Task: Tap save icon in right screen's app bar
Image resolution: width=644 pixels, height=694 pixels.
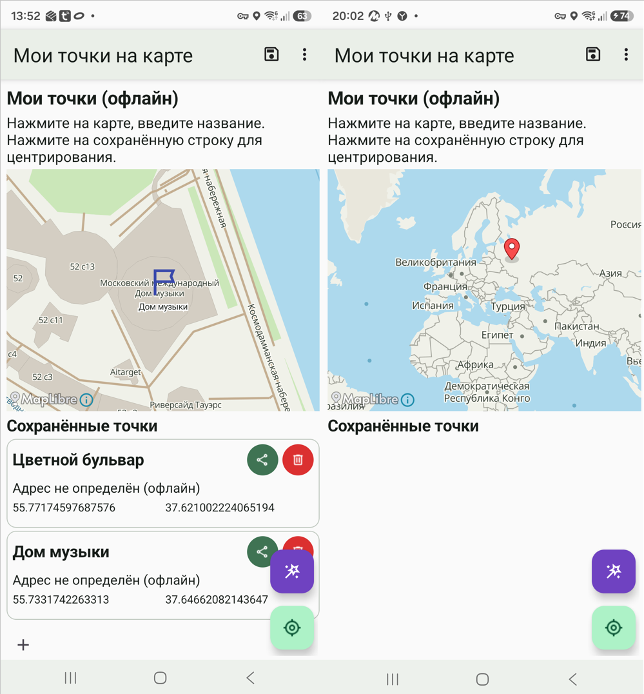Action: click(x=593, y=54)
